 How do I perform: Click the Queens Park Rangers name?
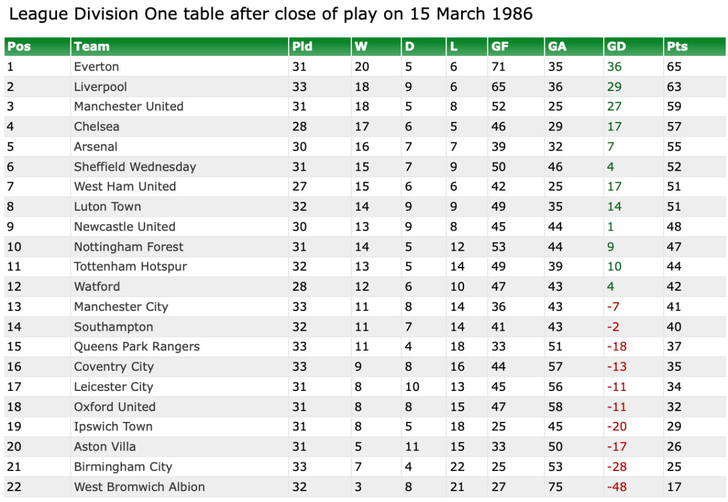[x=136, y=347]
